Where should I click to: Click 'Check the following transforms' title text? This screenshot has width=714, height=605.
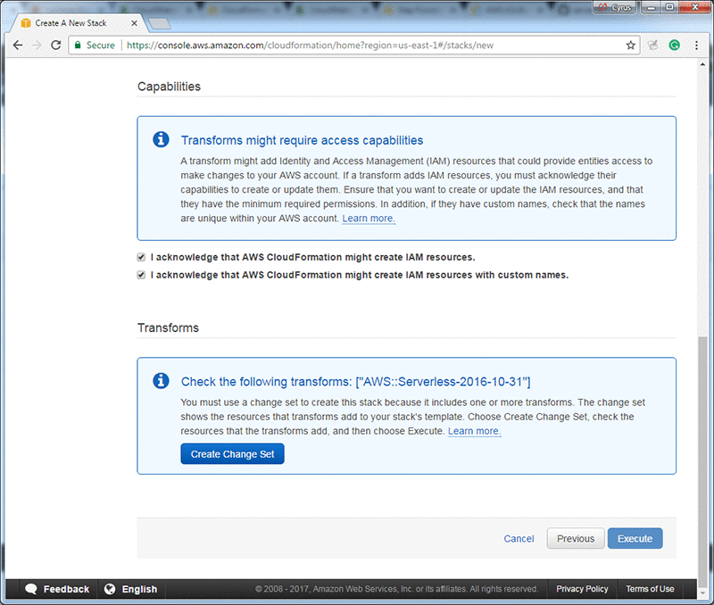[355, 382]
